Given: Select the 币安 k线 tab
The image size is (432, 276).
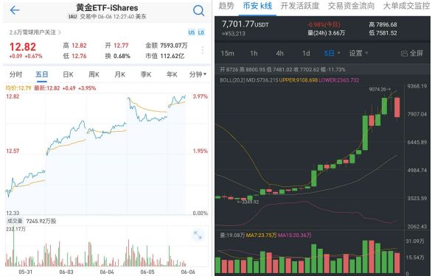Looking at the screenshot, I should click(x=257, y=6).
